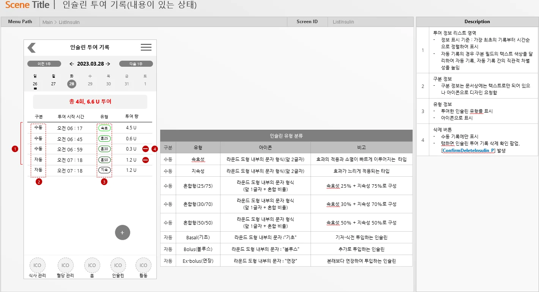Click the 유형 정보 description heading
The height and width of the screenshot is (292, 539).
pos(443,104)
